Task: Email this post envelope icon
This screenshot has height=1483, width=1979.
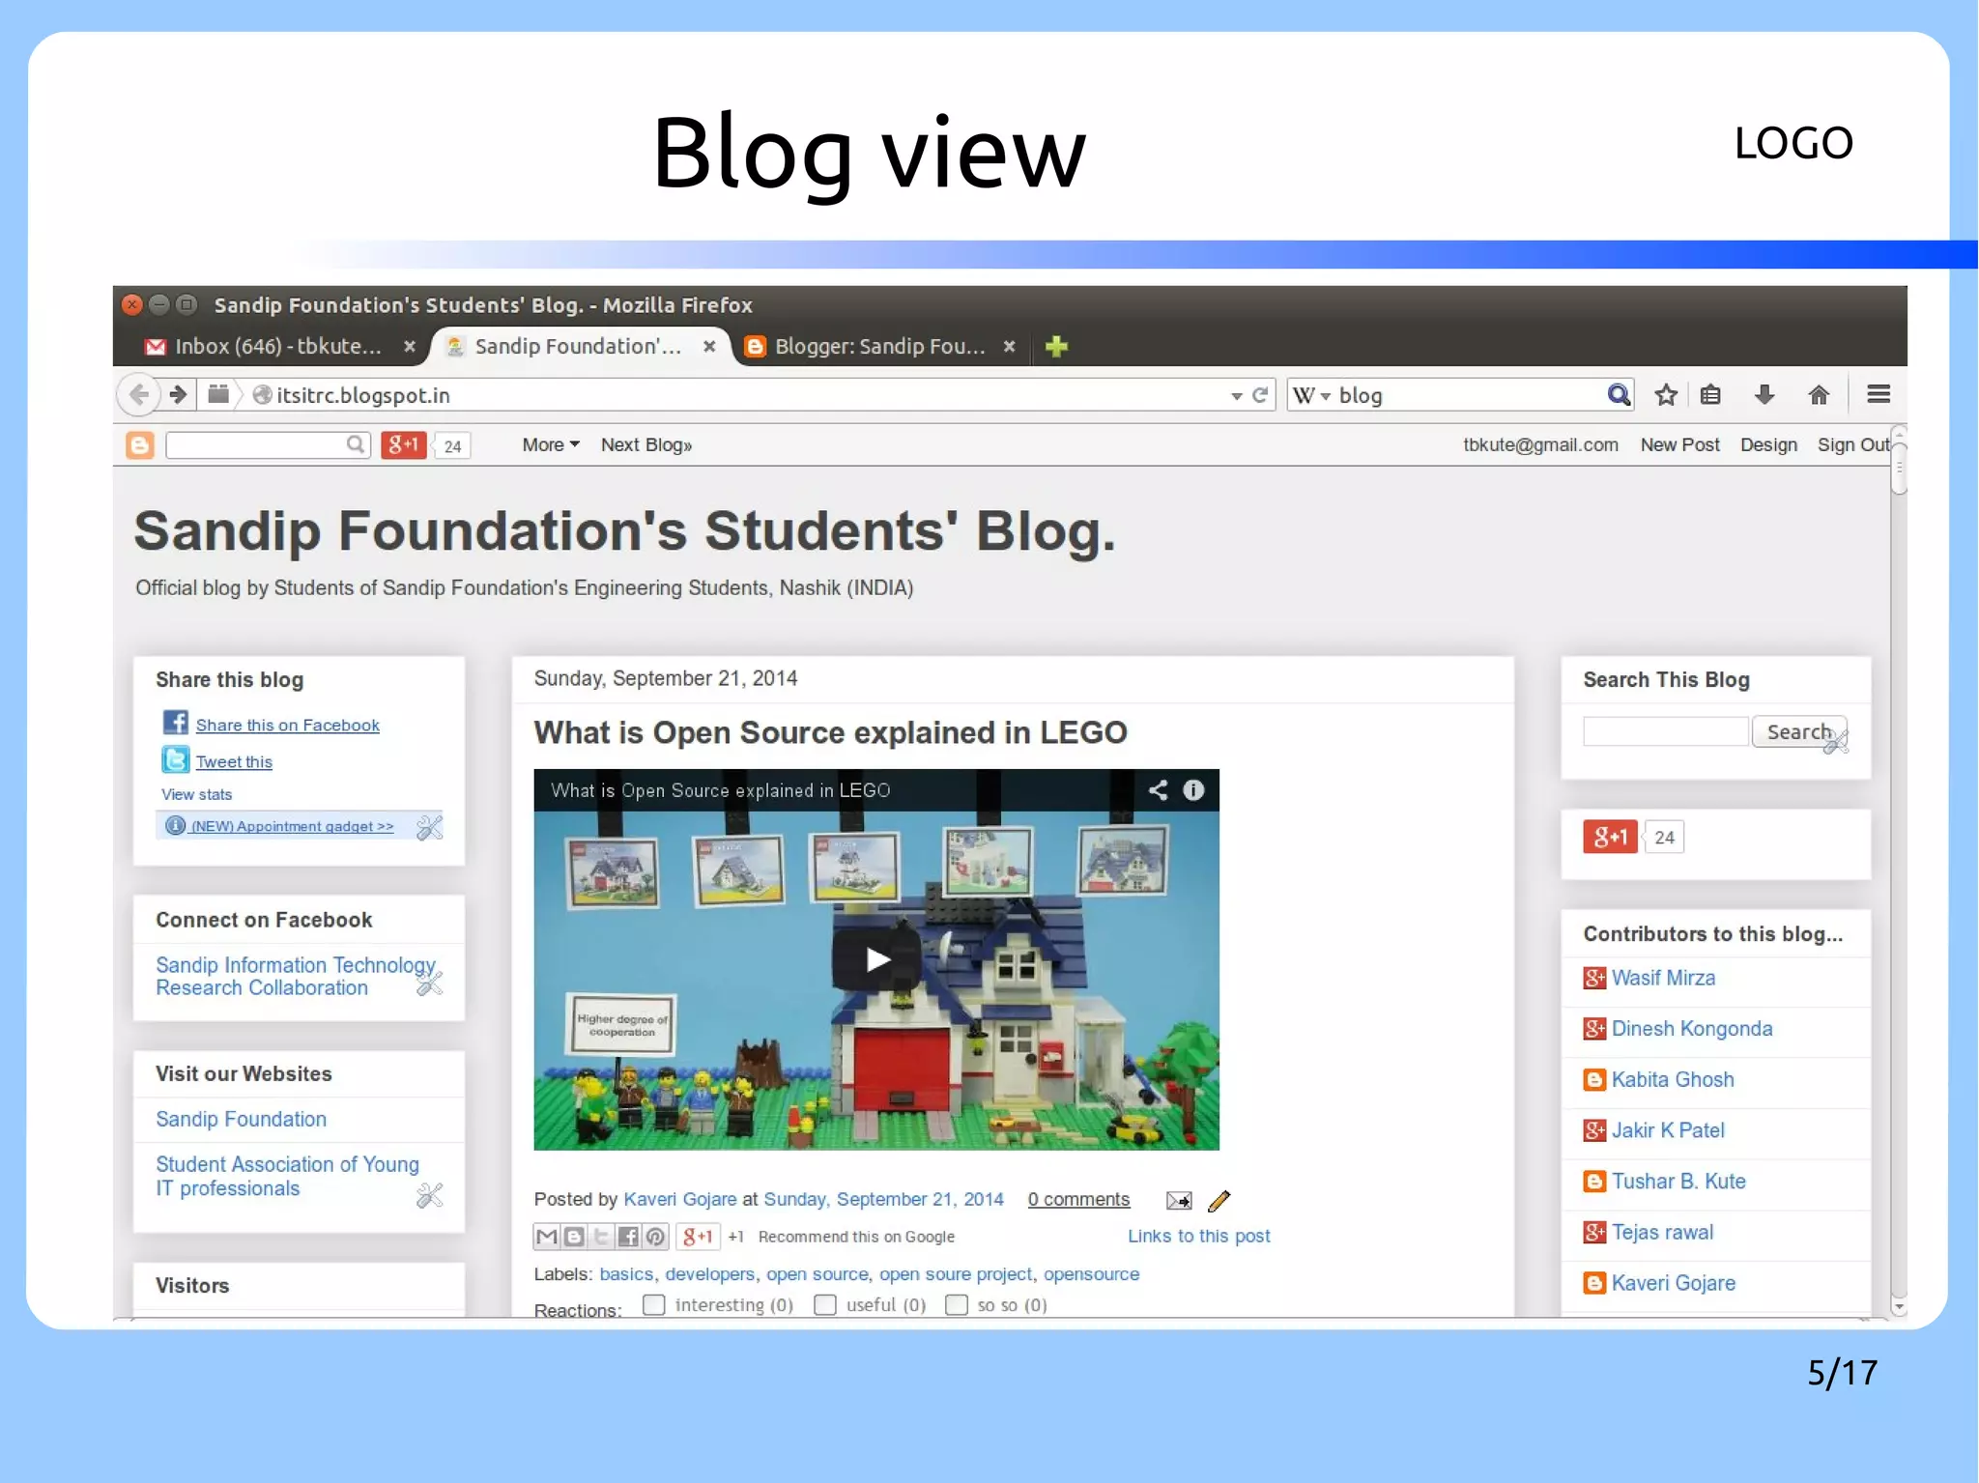Action: point(1179,1200)
